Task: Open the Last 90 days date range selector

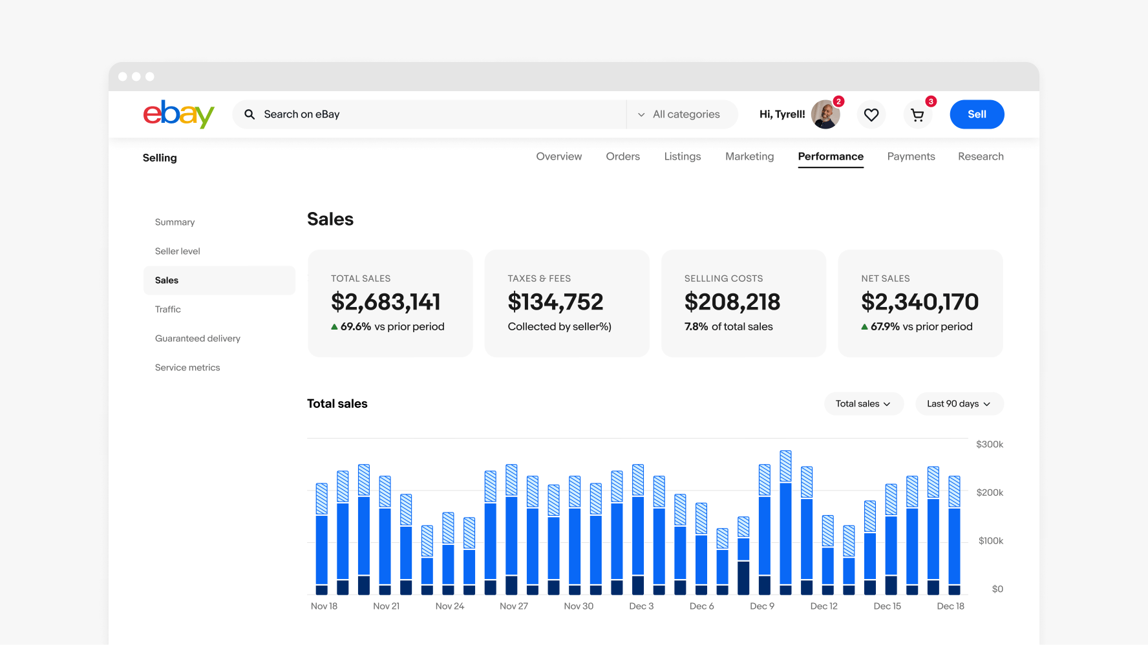Action: 959,403
